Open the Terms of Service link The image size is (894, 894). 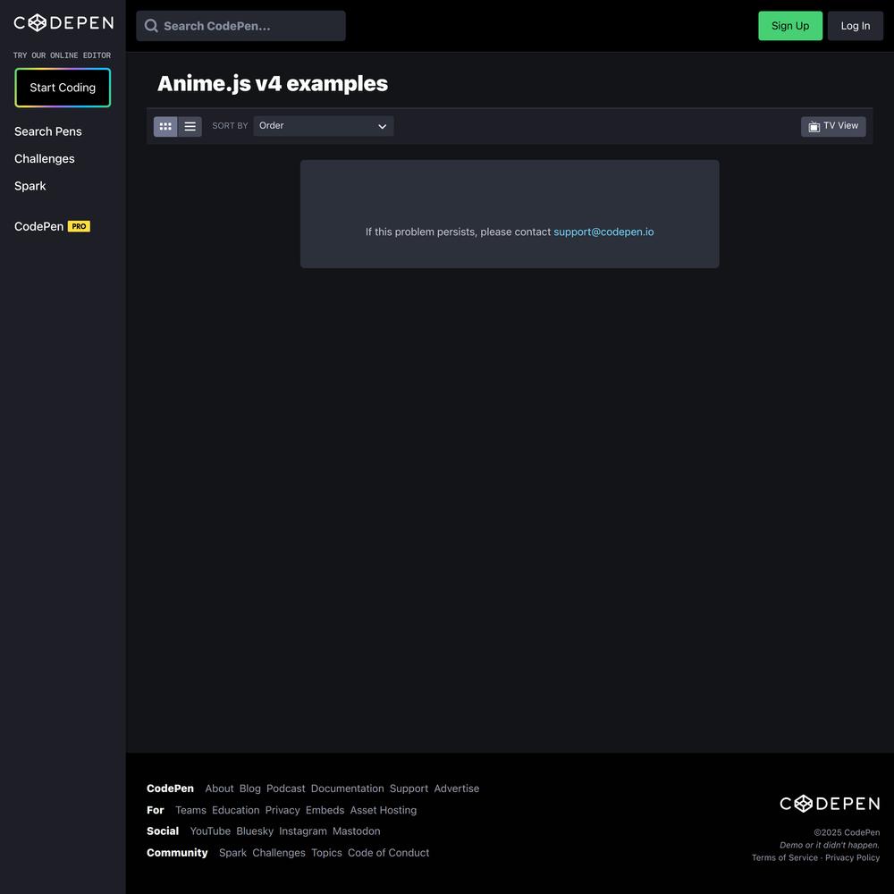pos(785,858)
